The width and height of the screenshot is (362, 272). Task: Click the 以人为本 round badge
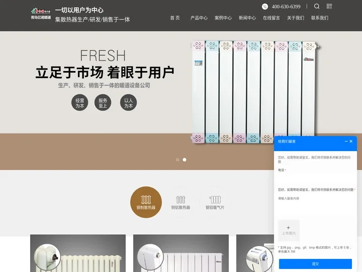(x=128, y=102)
